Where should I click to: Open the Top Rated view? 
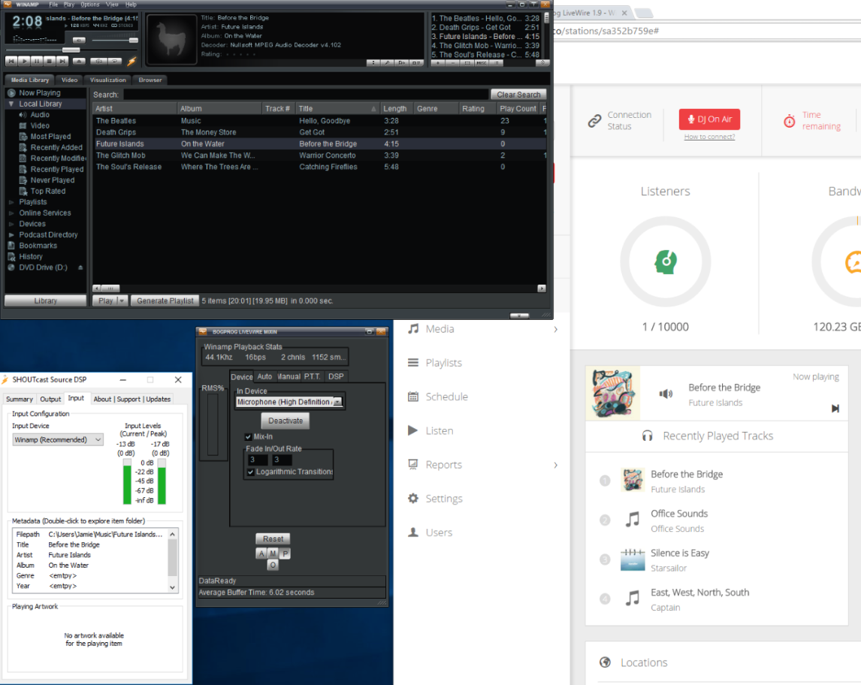click(x=48, y=191)
